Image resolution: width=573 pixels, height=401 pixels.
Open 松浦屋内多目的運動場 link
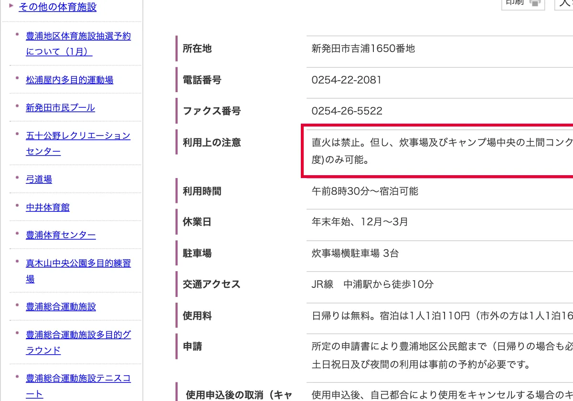pyautogui.click(x=70, y=80)
